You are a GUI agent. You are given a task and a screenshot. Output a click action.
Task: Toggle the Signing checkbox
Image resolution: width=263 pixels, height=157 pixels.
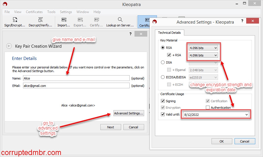[163, 101]
